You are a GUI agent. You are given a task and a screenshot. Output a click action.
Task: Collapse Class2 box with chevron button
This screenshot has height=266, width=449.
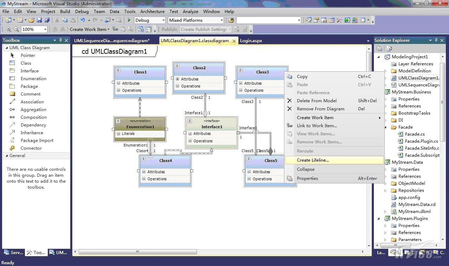click(177, 66)
